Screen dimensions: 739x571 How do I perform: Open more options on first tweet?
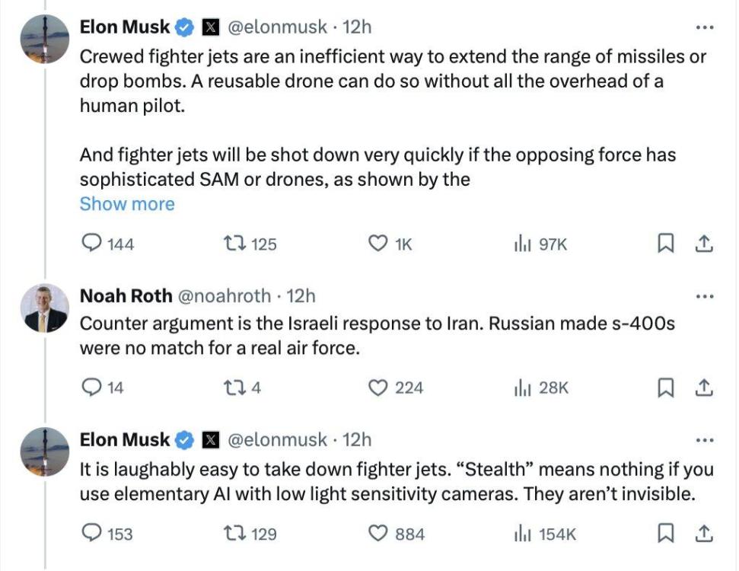click(706, 27)
